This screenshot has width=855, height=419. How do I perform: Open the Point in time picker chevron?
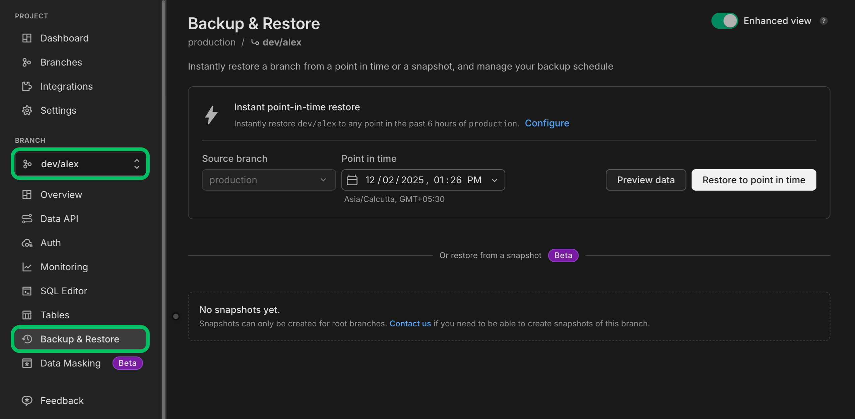495,180
